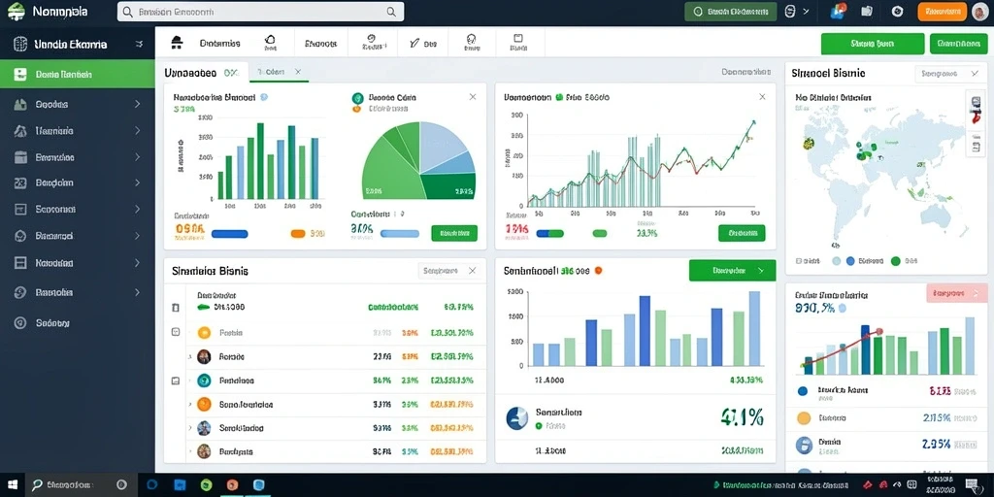Click the orange button in the top-right header
Image resolution: width=994 pixels, height=497 pixels.
pos(942,12)
